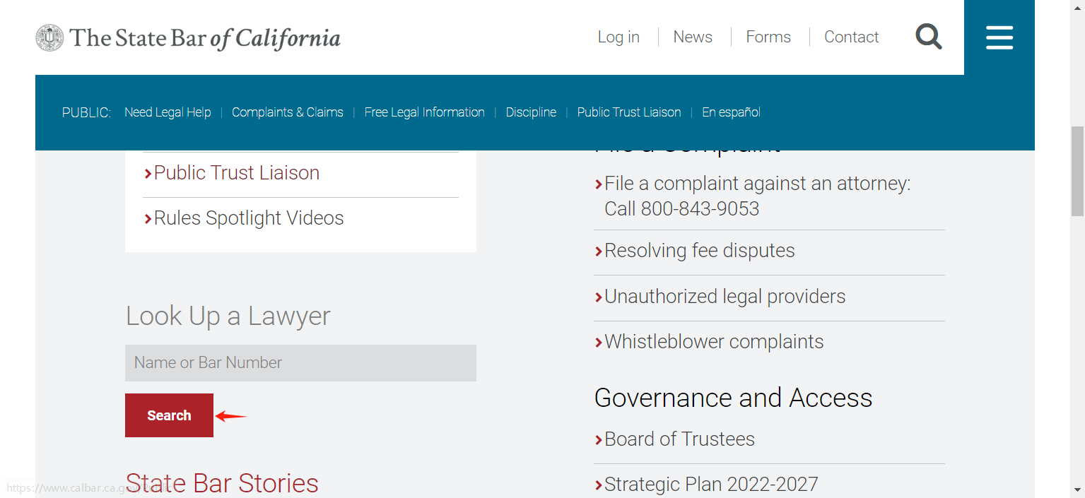Select Complaints & Claims in public nav
The width and height of the screenshot is (1085, 498).
[x=288, y=112]
